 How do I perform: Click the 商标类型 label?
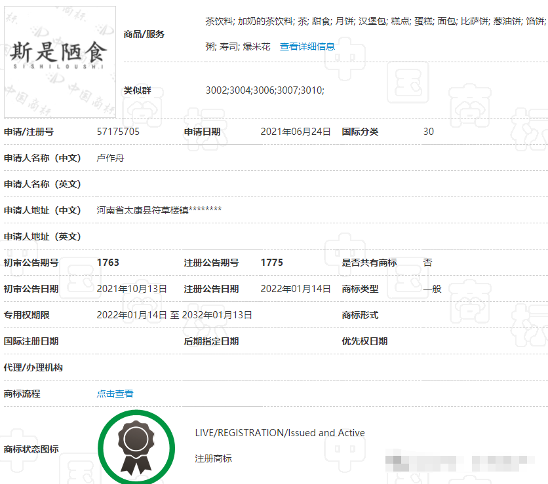pos(360,289)
